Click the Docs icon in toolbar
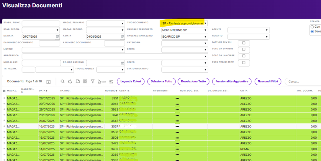The width and height of the screenshot is (321, 161). [101, 82]
